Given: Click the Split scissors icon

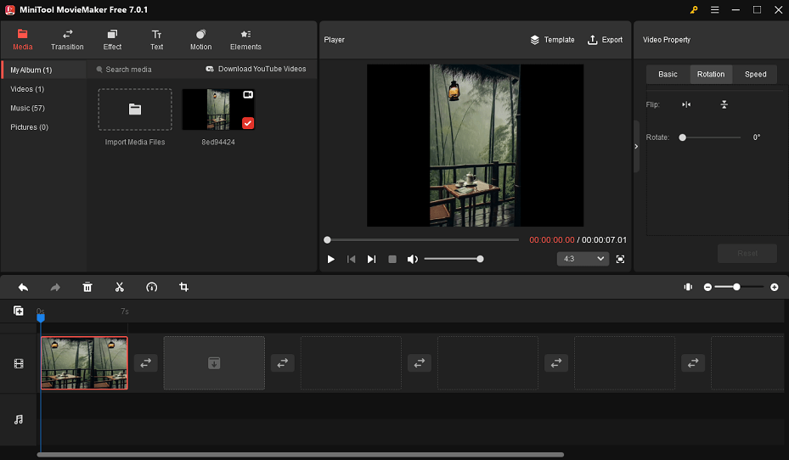Looking at the screenshot, I should pos(120,288).
